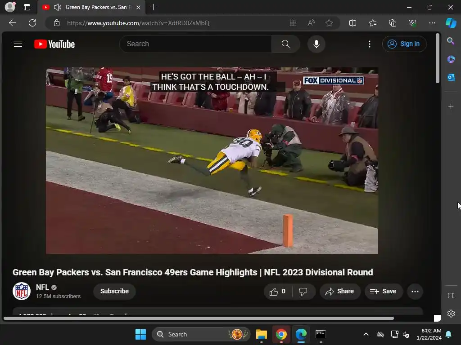Open Edge profile avatar
This screenshot has width=461, height=345.
10,7
